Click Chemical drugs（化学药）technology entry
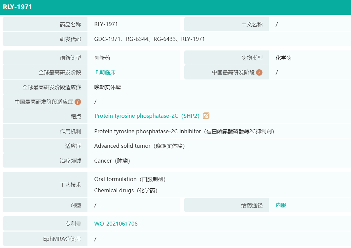The width and height of the screenshot is (351, 248). pos(126,191)
